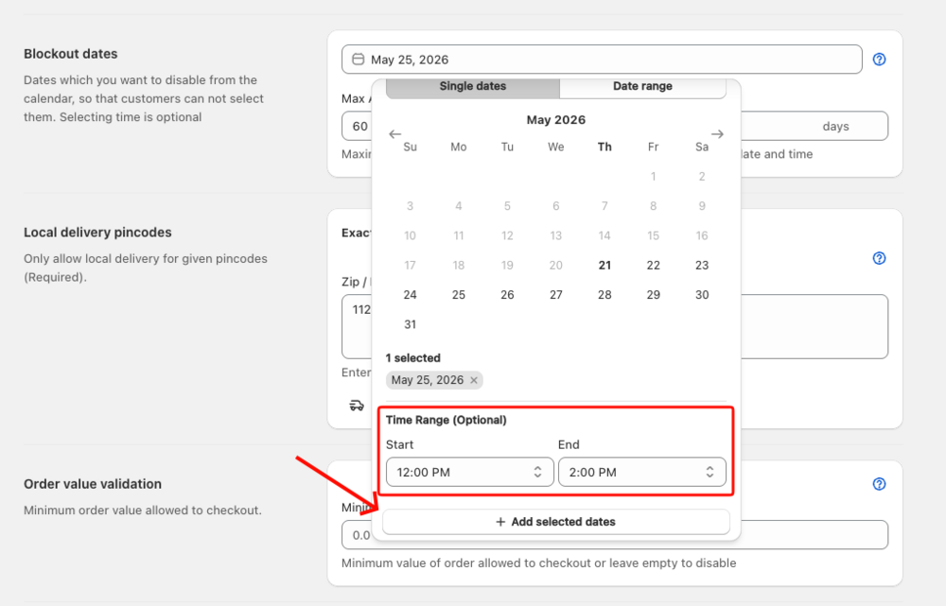The width and height of the screenshot is (946, 606).
Task: Click the delivery truck icon
Action: point(357,406)
